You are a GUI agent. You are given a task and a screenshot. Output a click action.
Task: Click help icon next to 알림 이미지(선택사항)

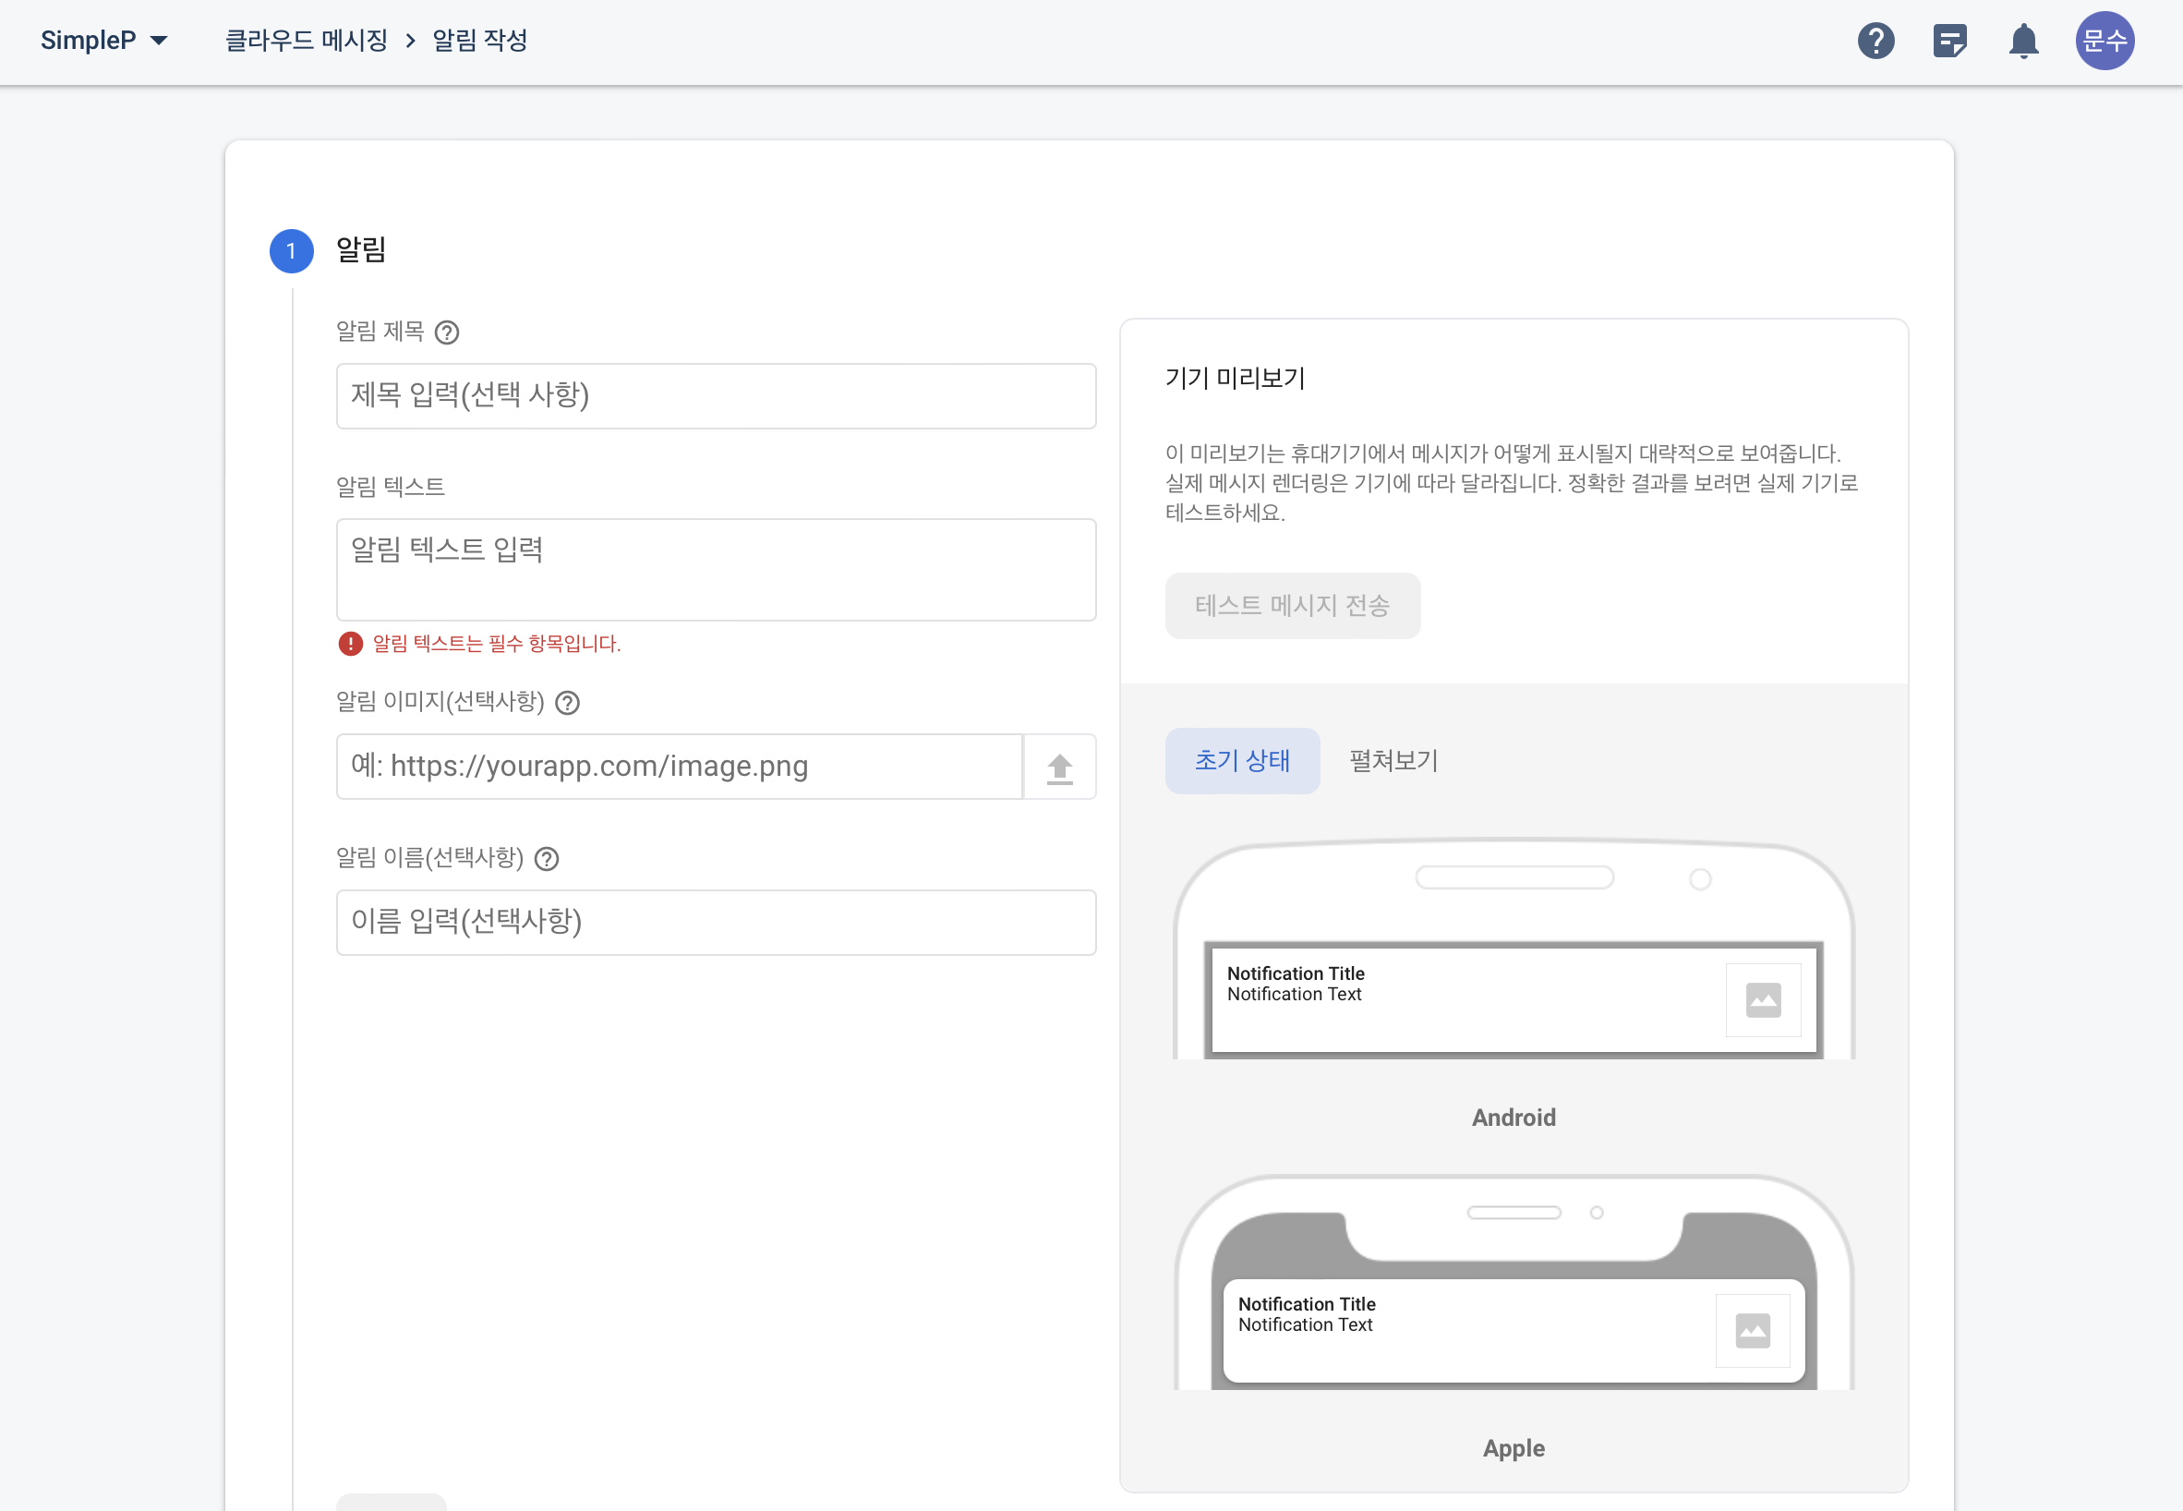tap(567, 703)
